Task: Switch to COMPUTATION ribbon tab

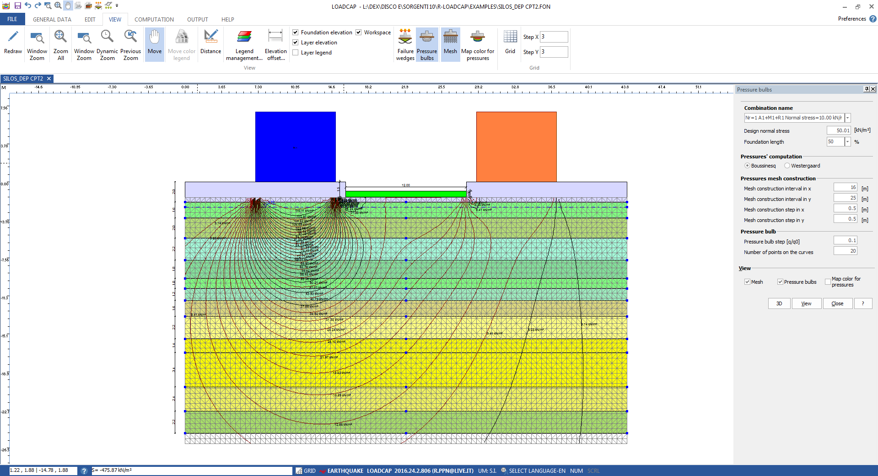Action: coord(154,20)
